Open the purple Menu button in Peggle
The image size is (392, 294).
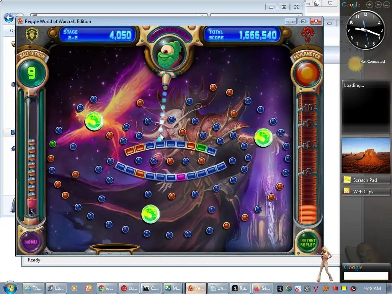coord(31,242)
